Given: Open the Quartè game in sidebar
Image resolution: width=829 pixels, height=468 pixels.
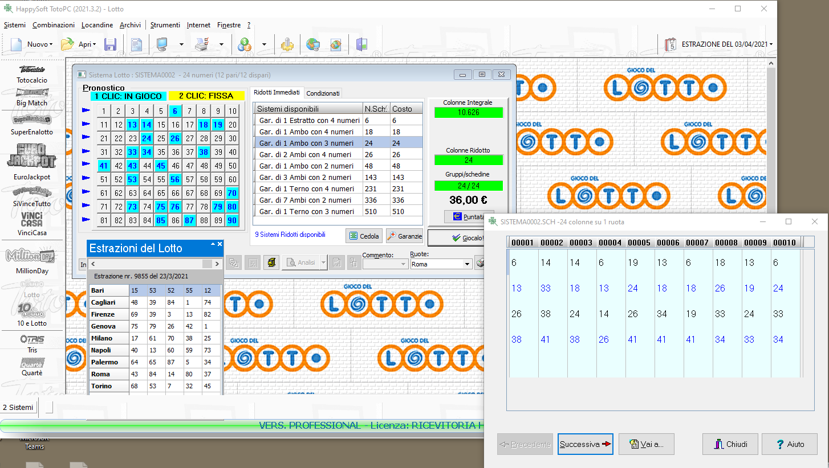Looking at the screenshot, I should (32, 367).
